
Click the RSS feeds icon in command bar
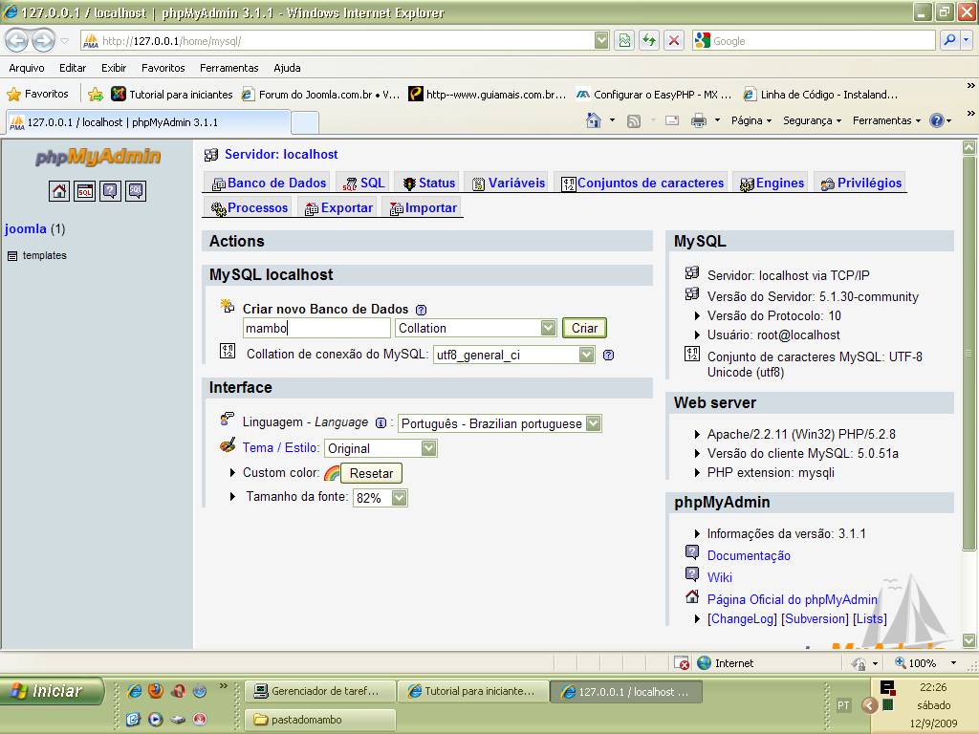click(634, 121)
